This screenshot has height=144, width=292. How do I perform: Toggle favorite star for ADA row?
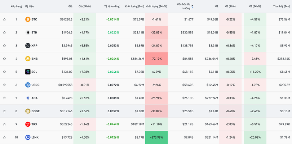[4, 98]
